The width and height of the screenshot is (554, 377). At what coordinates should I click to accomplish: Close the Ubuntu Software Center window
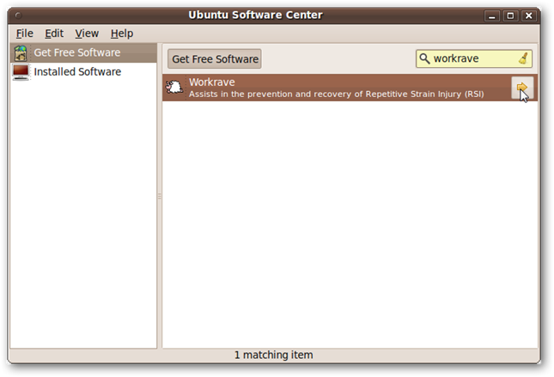(528, 15)
